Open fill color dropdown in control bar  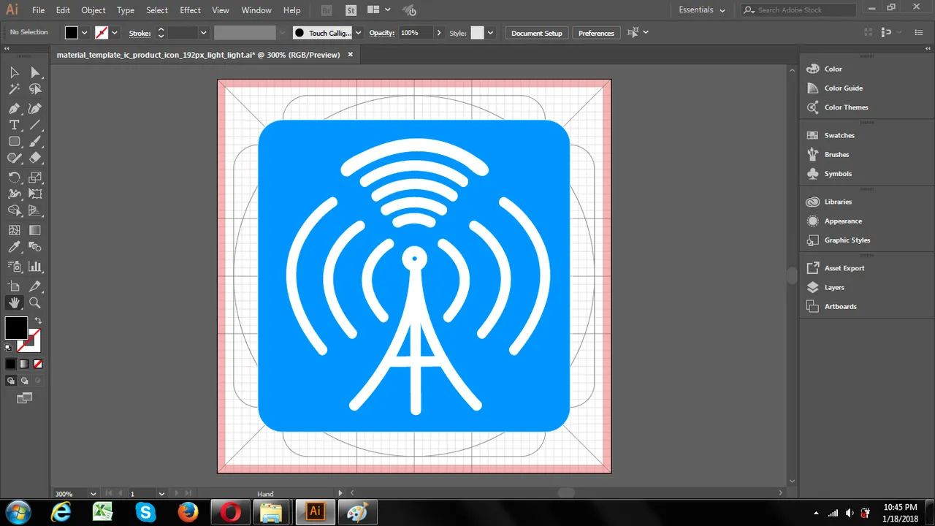(85, 33)
